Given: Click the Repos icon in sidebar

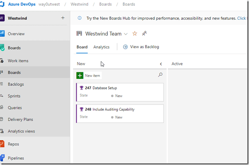Looking at the screenshot, I should 2,144.
